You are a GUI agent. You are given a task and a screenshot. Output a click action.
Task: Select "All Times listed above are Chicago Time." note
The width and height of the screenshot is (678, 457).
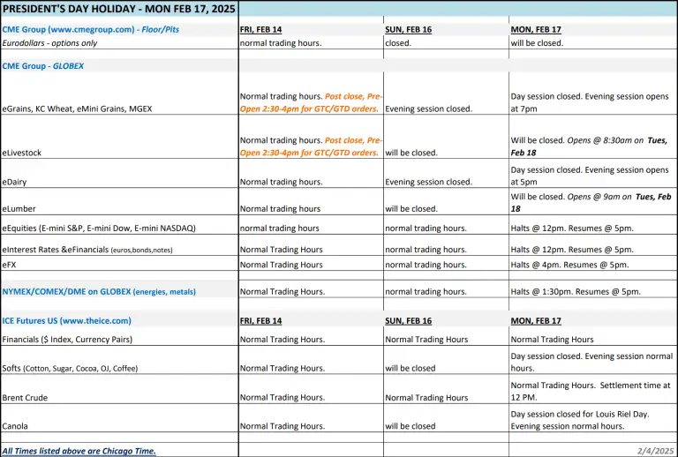coord(79,451)
